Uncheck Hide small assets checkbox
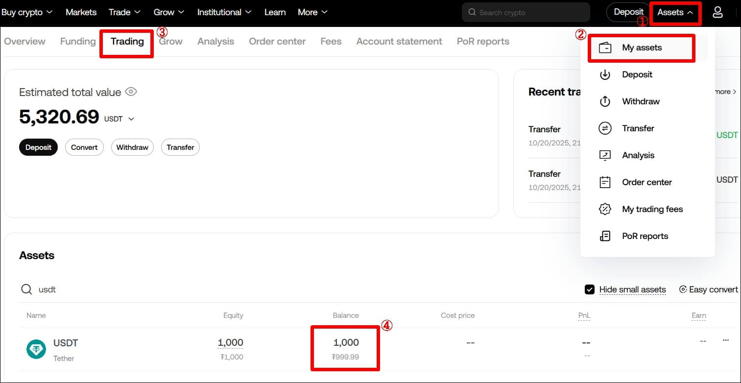The image size is (741, 383). (590, 289)
